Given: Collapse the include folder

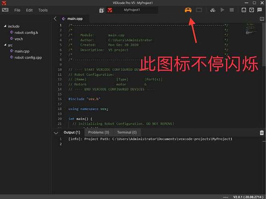Looking at the screenshot, I should coord(5,26).
